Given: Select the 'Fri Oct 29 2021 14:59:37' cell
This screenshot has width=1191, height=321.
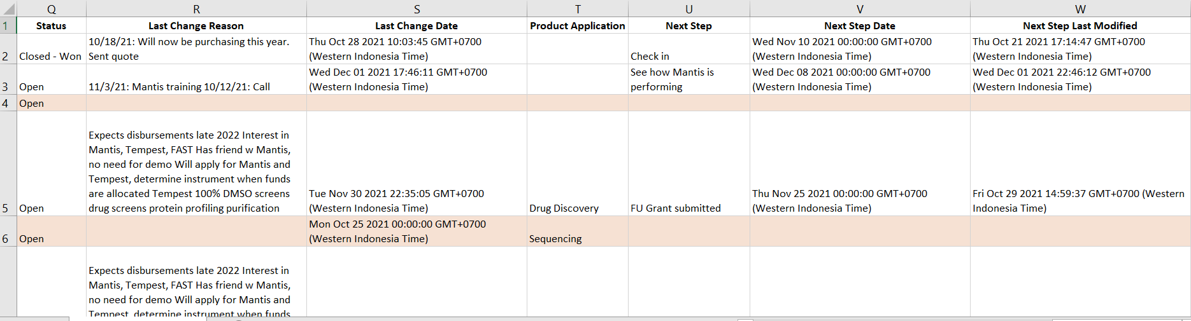Looking at the screenshot, I should [x=1080, y=163].
